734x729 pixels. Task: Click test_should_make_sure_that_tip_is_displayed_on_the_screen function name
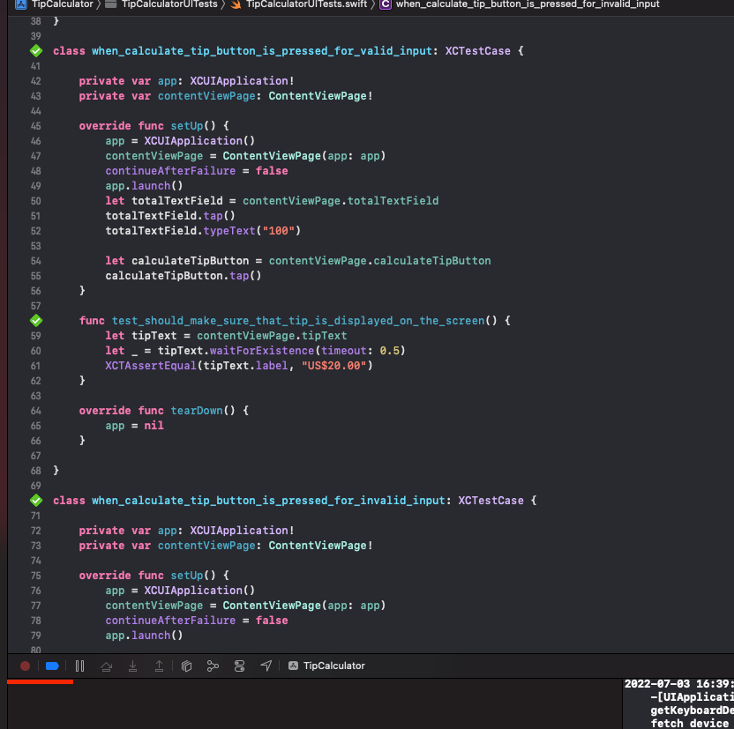pos(298,321)
